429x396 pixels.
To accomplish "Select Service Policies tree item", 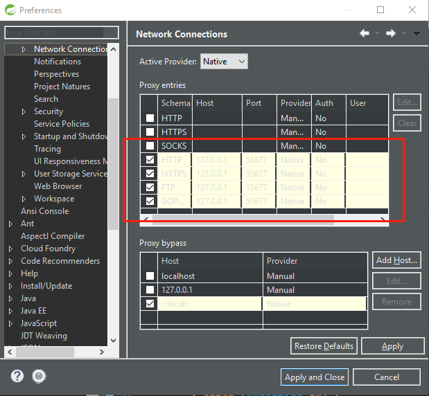I will [62, 124].
